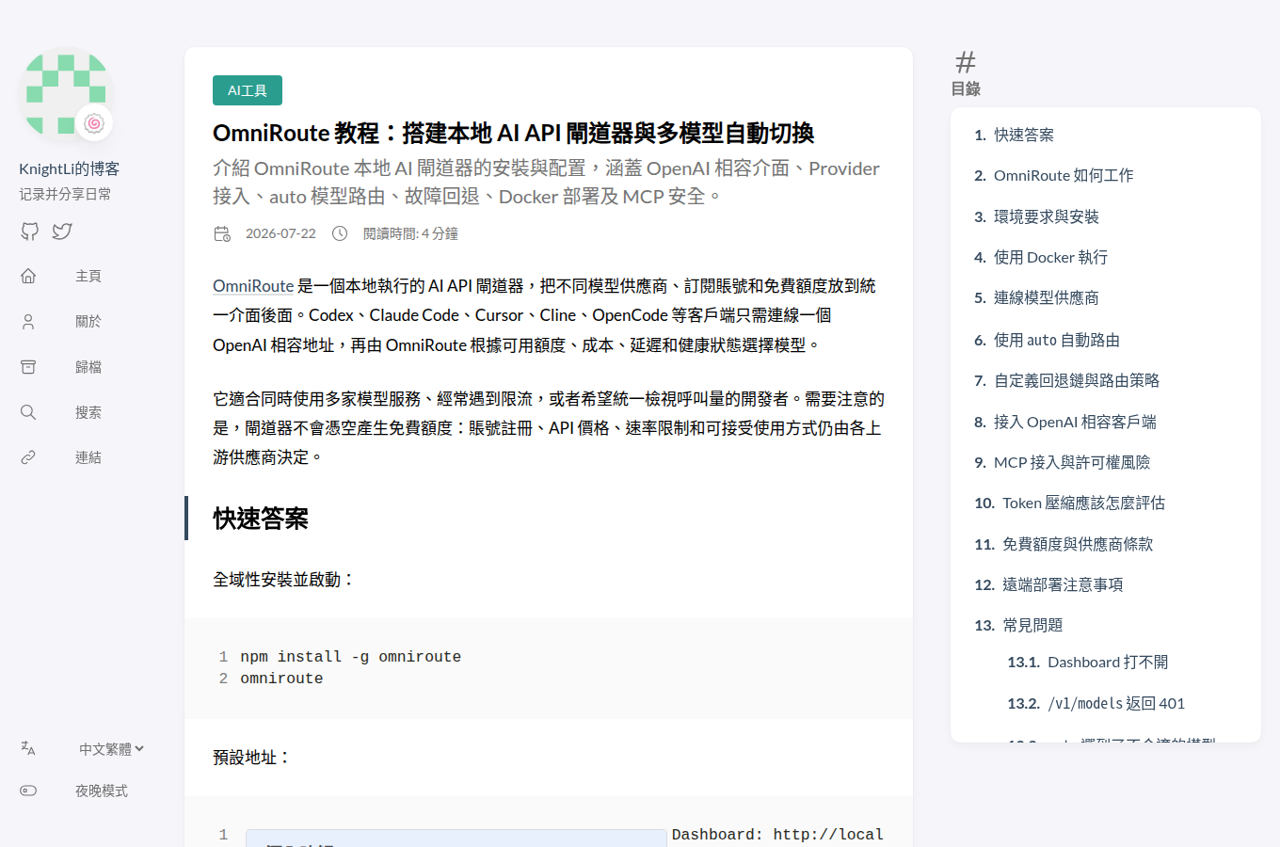Open the 中文繁體 language dropdown

[111, 749]
